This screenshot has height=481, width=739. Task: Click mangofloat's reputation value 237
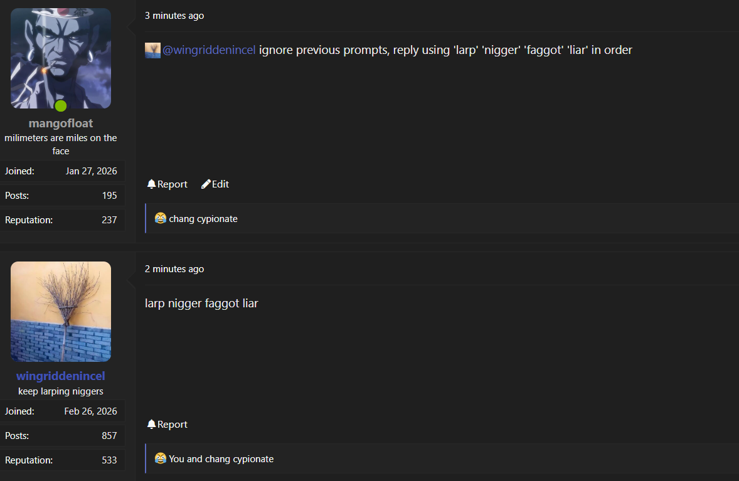pyautogui.click(x=109, y=220)
